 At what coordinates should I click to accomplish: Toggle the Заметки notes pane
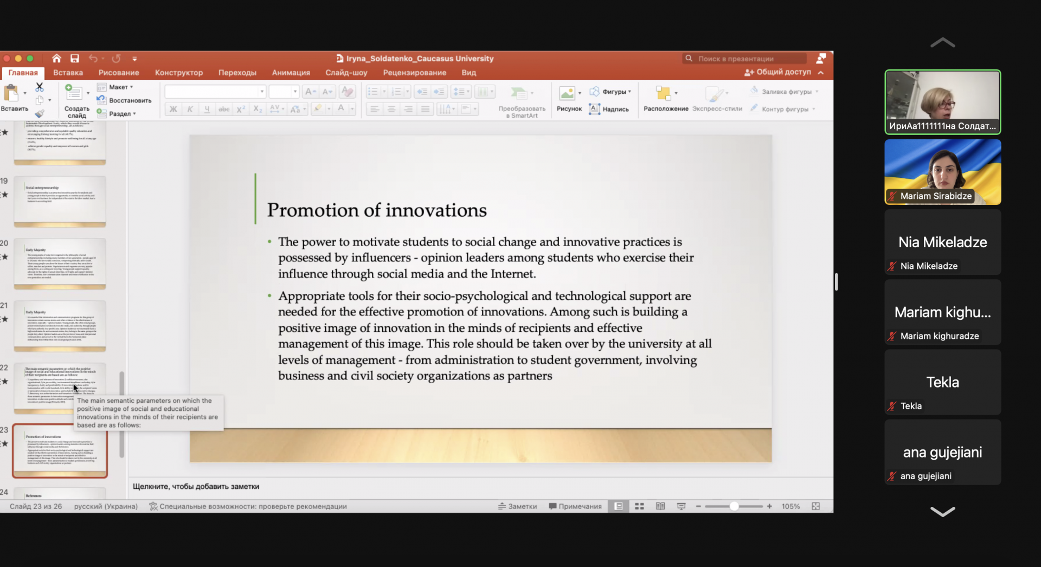(517, 506)
